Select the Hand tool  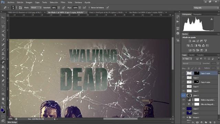pyautogui.click(x=3, y=99)
